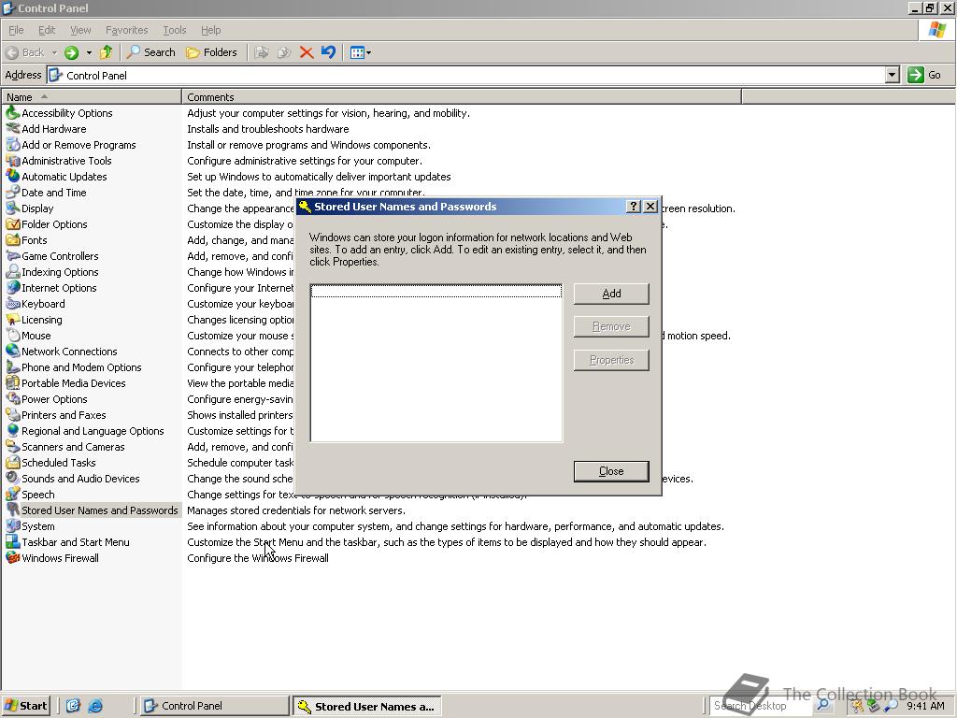This screenshot has width=957, height=718.
Task: Select Scheduled Tasks list item
Action: [x=50, y=462]
